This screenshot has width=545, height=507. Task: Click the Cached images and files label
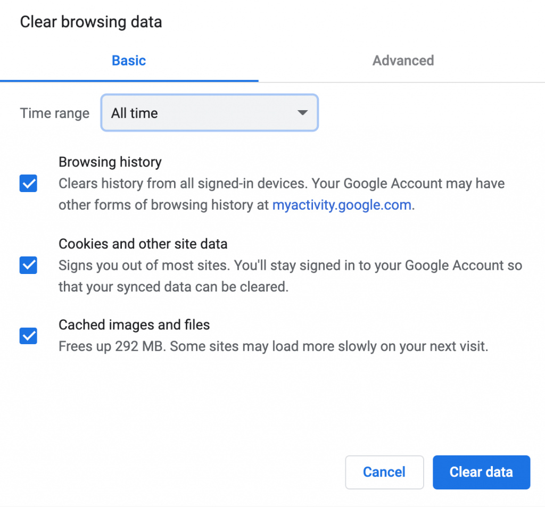pyautogui.click(x=134, y=325)
